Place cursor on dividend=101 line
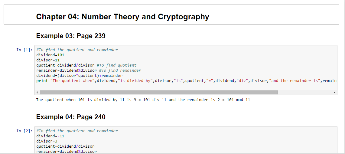This screenshot has width=345, height=154. (x=50, y=55)
